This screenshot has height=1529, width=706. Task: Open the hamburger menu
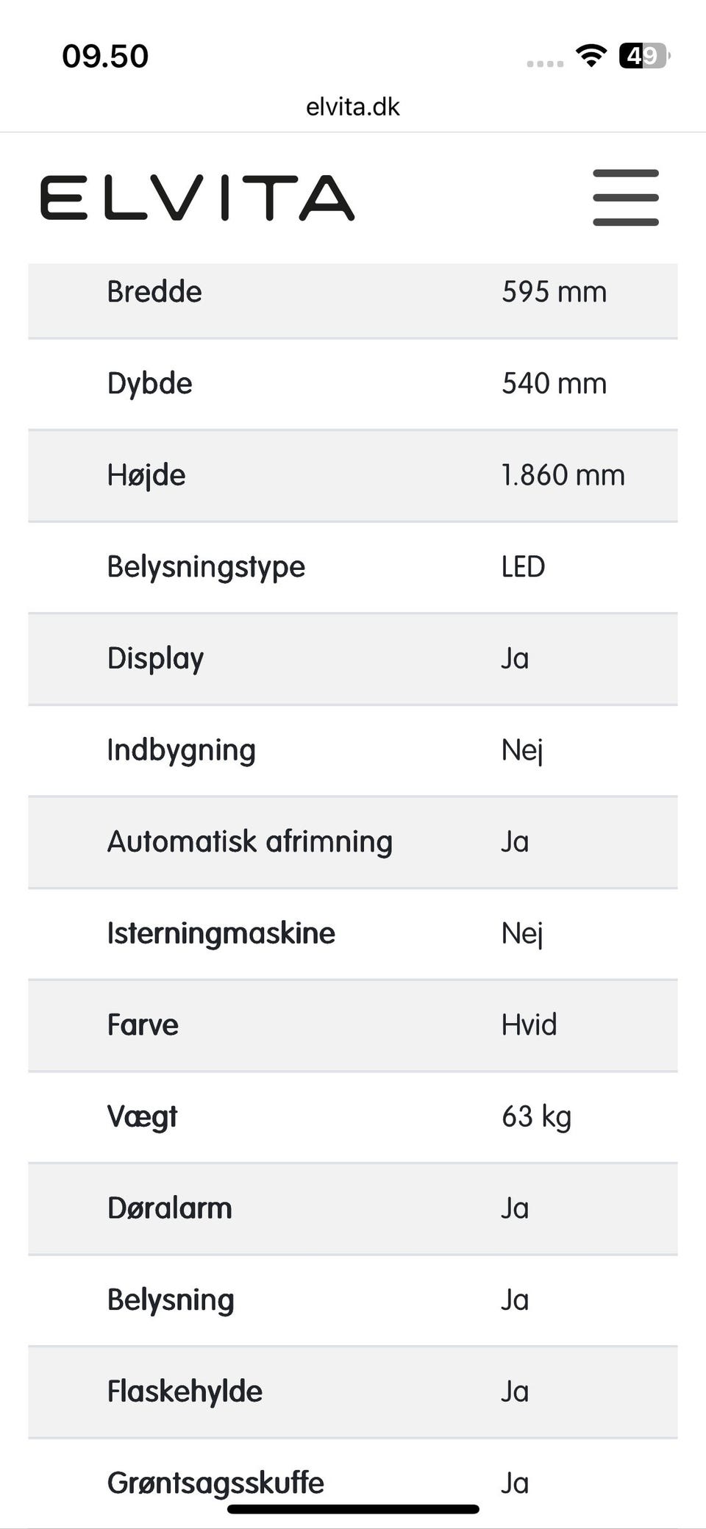(x=625, y=197)
